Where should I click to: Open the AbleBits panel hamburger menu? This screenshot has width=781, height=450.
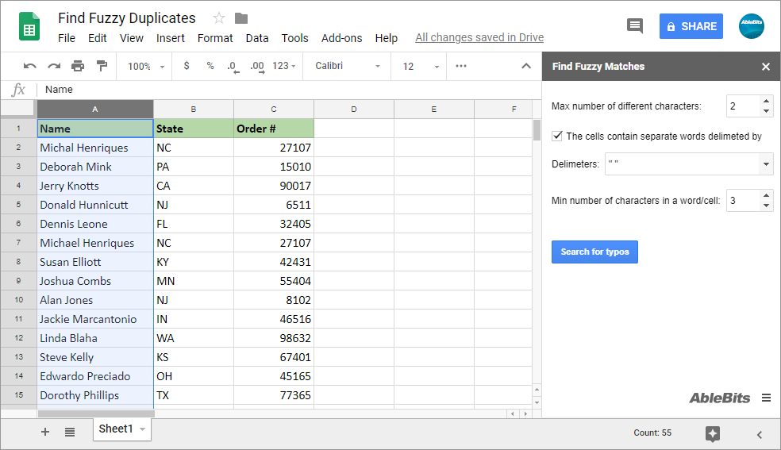tap(766, 398)
